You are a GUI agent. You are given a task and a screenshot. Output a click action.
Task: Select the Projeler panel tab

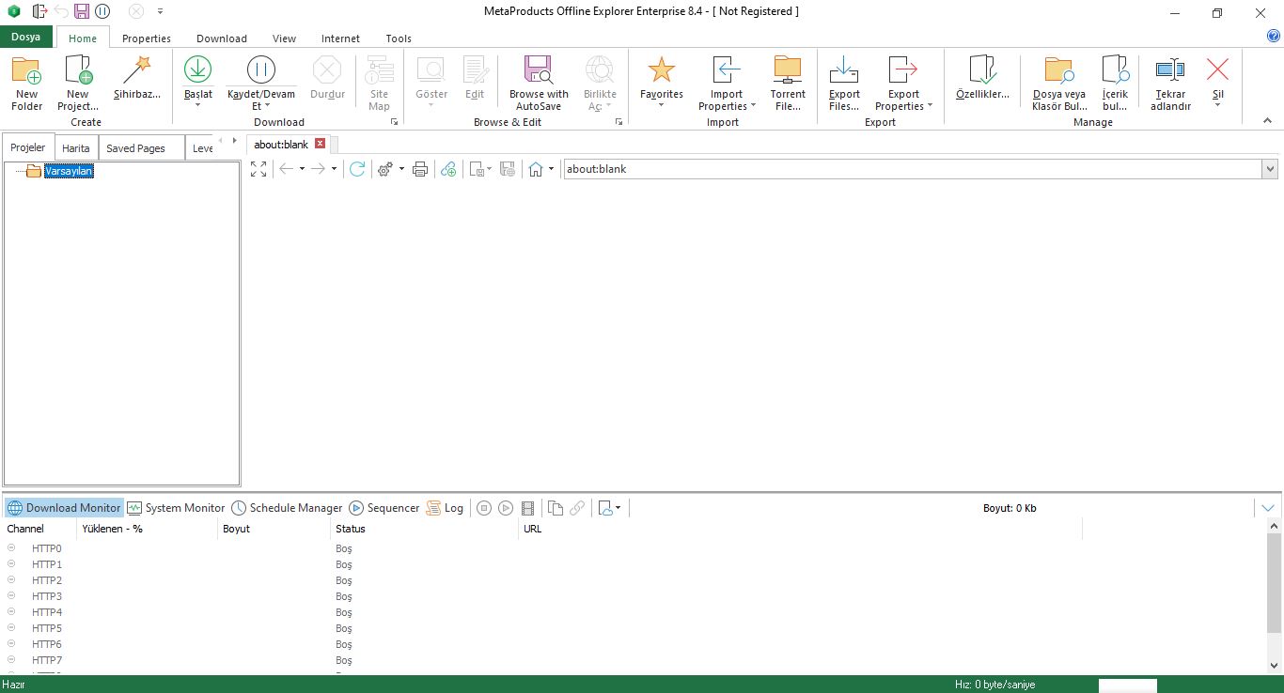28,147
